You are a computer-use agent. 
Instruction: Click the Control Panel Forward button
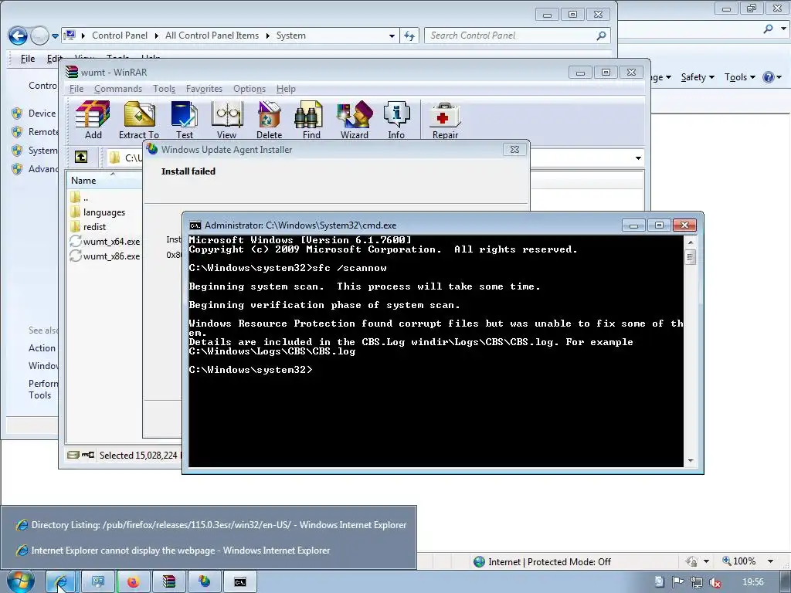click(39, 36)
